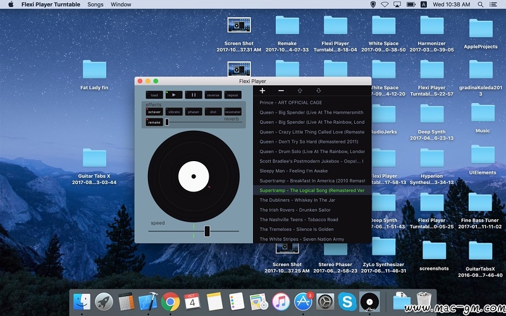
Task: Launch Google Chrome from the Dock
Action: [170, 301]
